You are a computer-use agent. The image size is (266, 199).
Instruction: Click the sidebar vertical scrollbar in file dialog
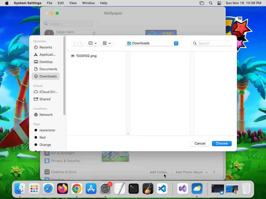tap(64, 76)
